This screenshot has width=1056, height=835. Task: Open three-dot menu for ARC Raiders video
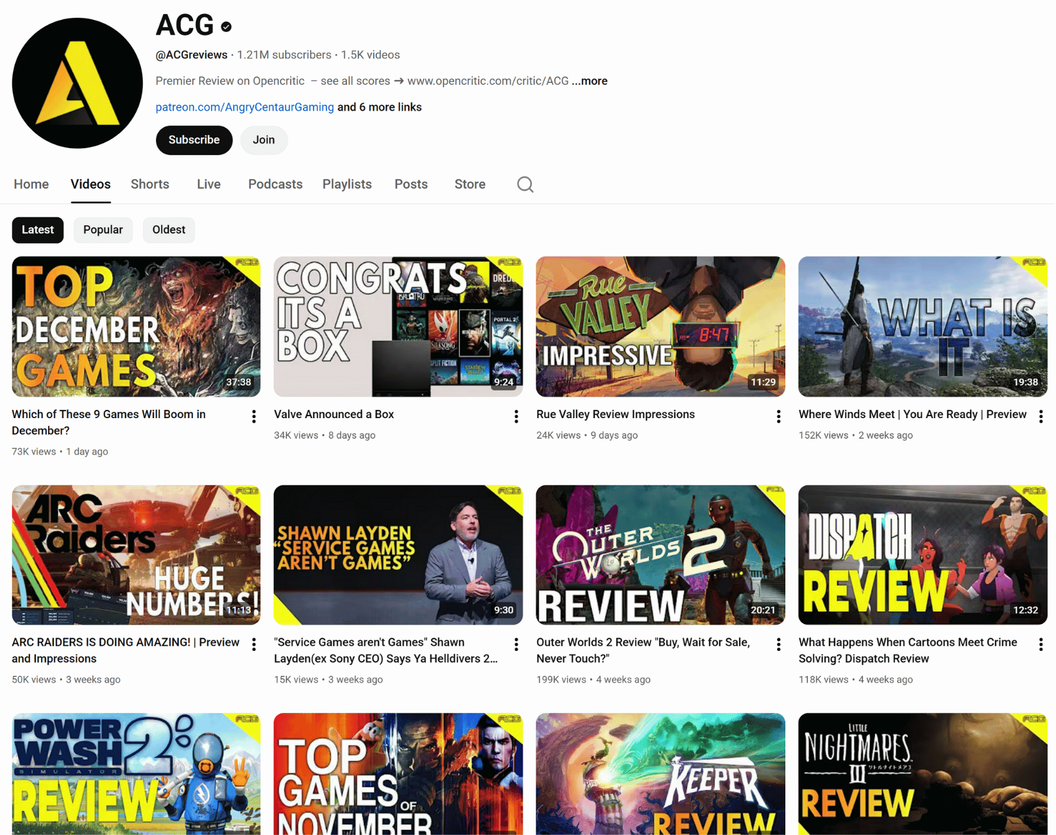[x=254, y=645]
